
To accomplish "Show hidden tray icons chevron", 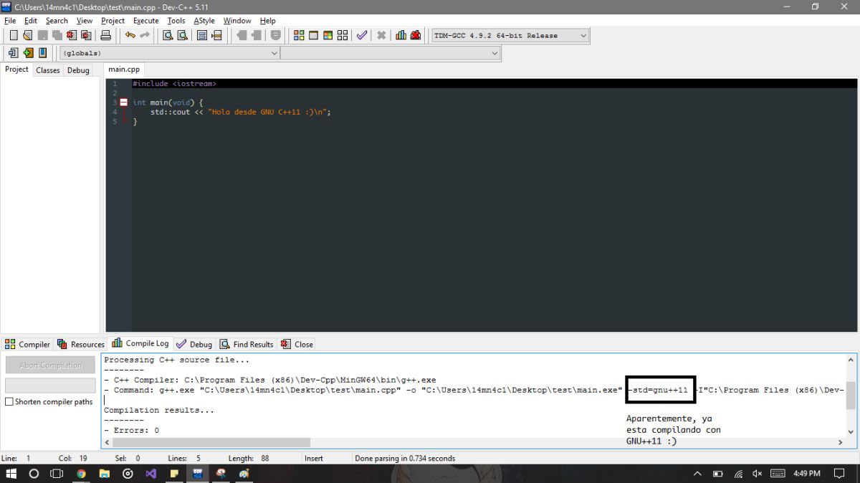I will coord(697,474).
